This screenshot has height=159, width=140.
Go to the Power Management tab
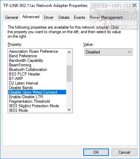tap(106, 17)
